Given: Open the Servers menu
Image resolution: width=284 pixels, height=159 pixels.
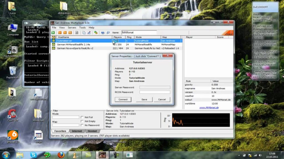Looking at the screenshot, I should 72,28.
